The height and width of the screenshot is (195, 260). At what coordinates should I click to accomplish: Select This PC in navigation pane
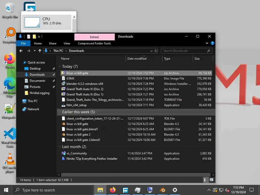click(32, 101)
